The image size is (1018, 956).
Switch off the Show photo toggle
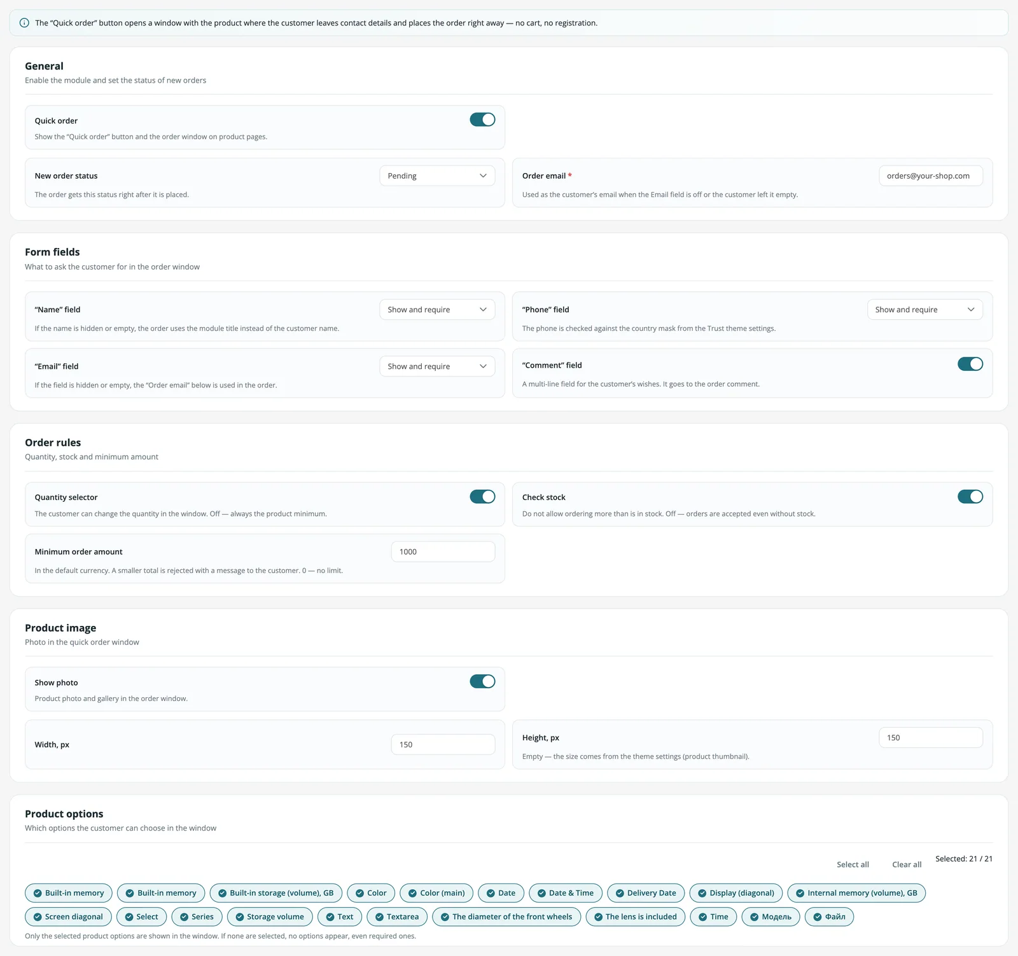(482, 681)
